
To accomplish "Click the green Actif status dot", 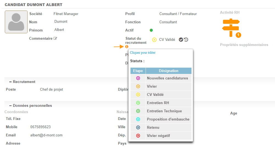I will coord(151,30).
